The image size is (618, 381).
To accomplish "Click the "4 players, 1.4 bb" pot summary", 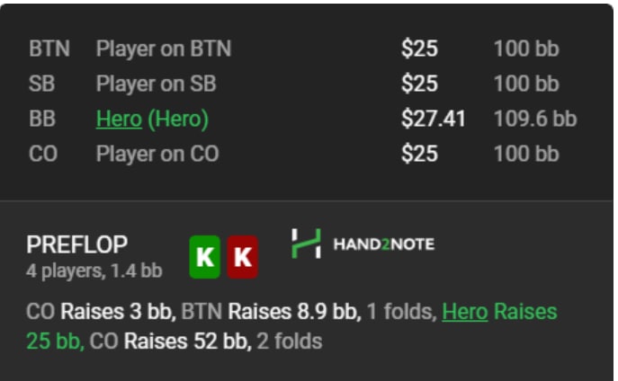I will pos(94,269).
